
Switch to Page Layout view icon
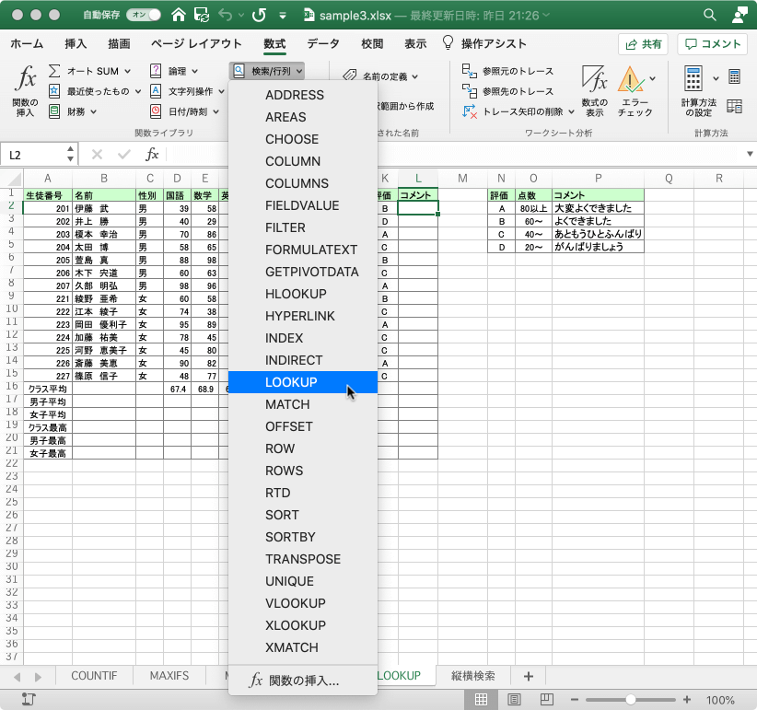[x=514, y=699]
